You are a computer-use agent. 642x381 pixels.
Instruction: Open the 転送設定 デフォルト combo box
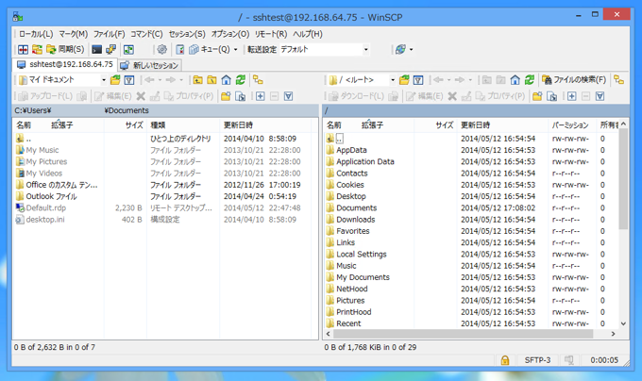[x=324, y=49]
